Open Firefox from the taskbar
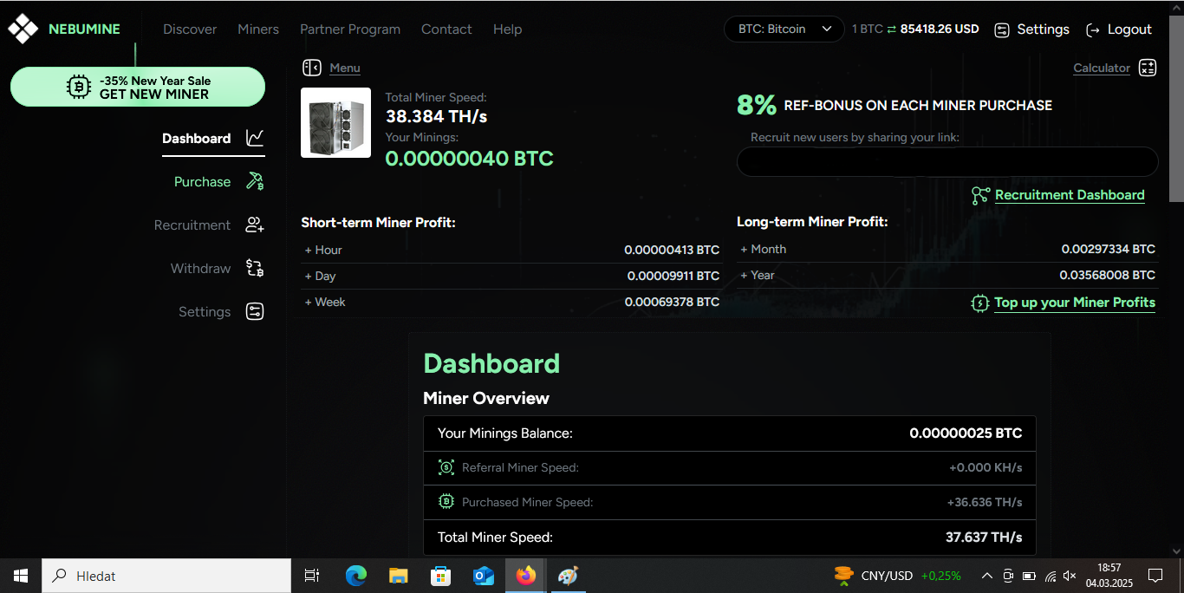 click(x=525, y=576)
